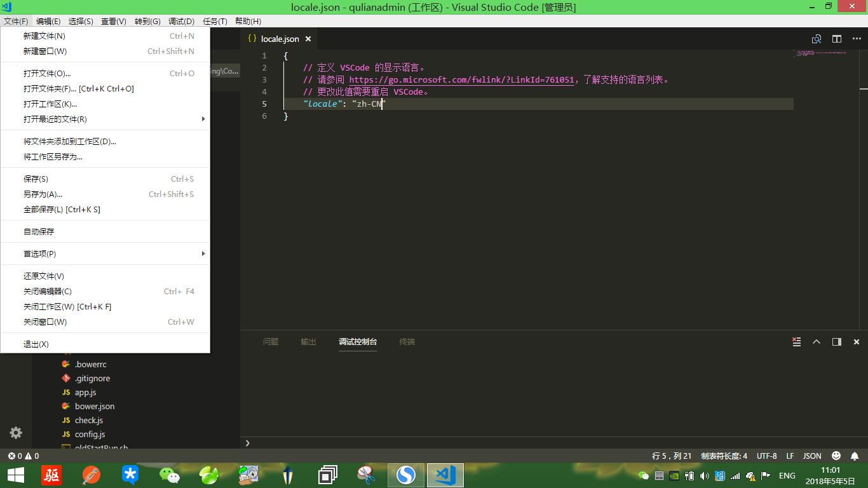Click the Snipping Tool icon in taskbar
This screenshot has height=488, width=868.
pyautogui.click(x=366, y=475)
